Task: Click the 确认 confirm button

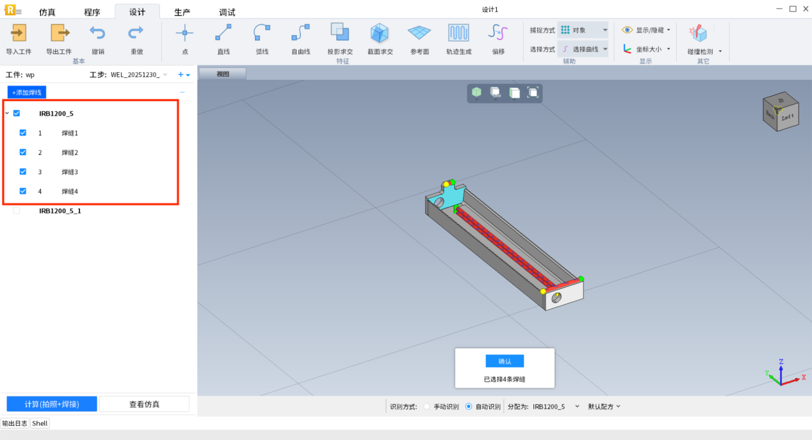Action: pos(505,361)
